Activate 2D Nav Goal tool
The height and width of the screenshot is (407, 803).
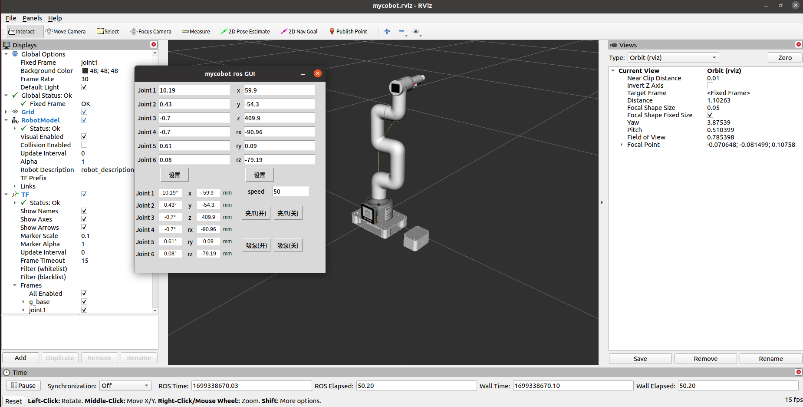tap(299, 31)
